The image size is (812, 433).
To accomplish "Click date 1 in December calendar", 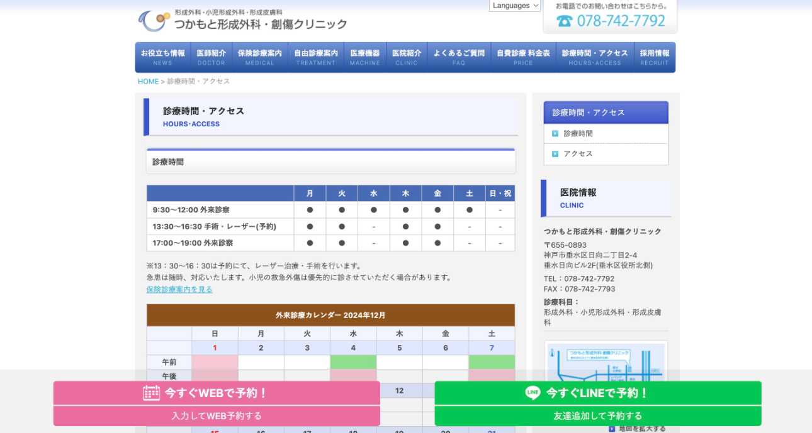I will (215, 348).
